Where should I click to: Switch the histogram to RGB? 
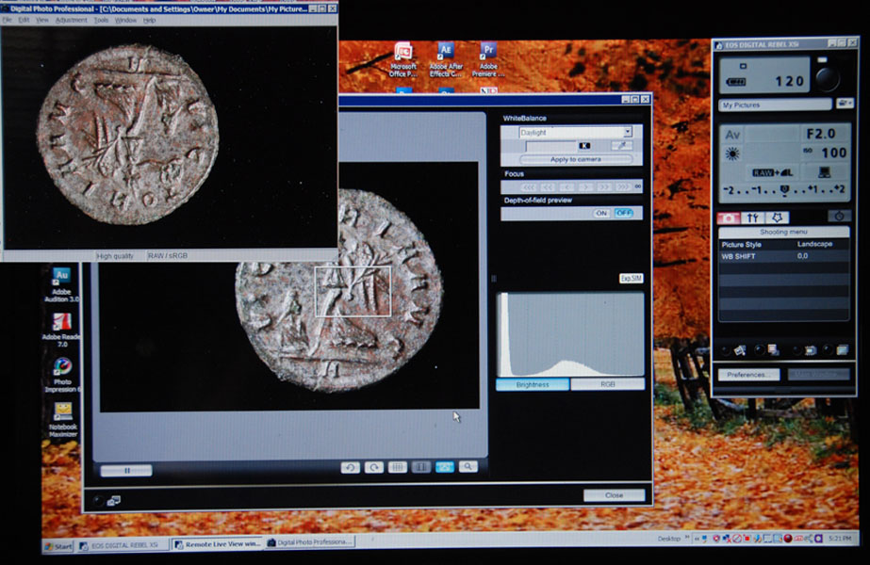click(x=608, y=384)
